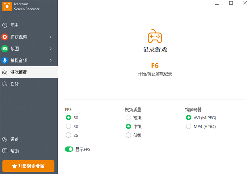Select 30 FPS radio button
The height and width of the screenshot is (174, 251).
click(68, 126)
